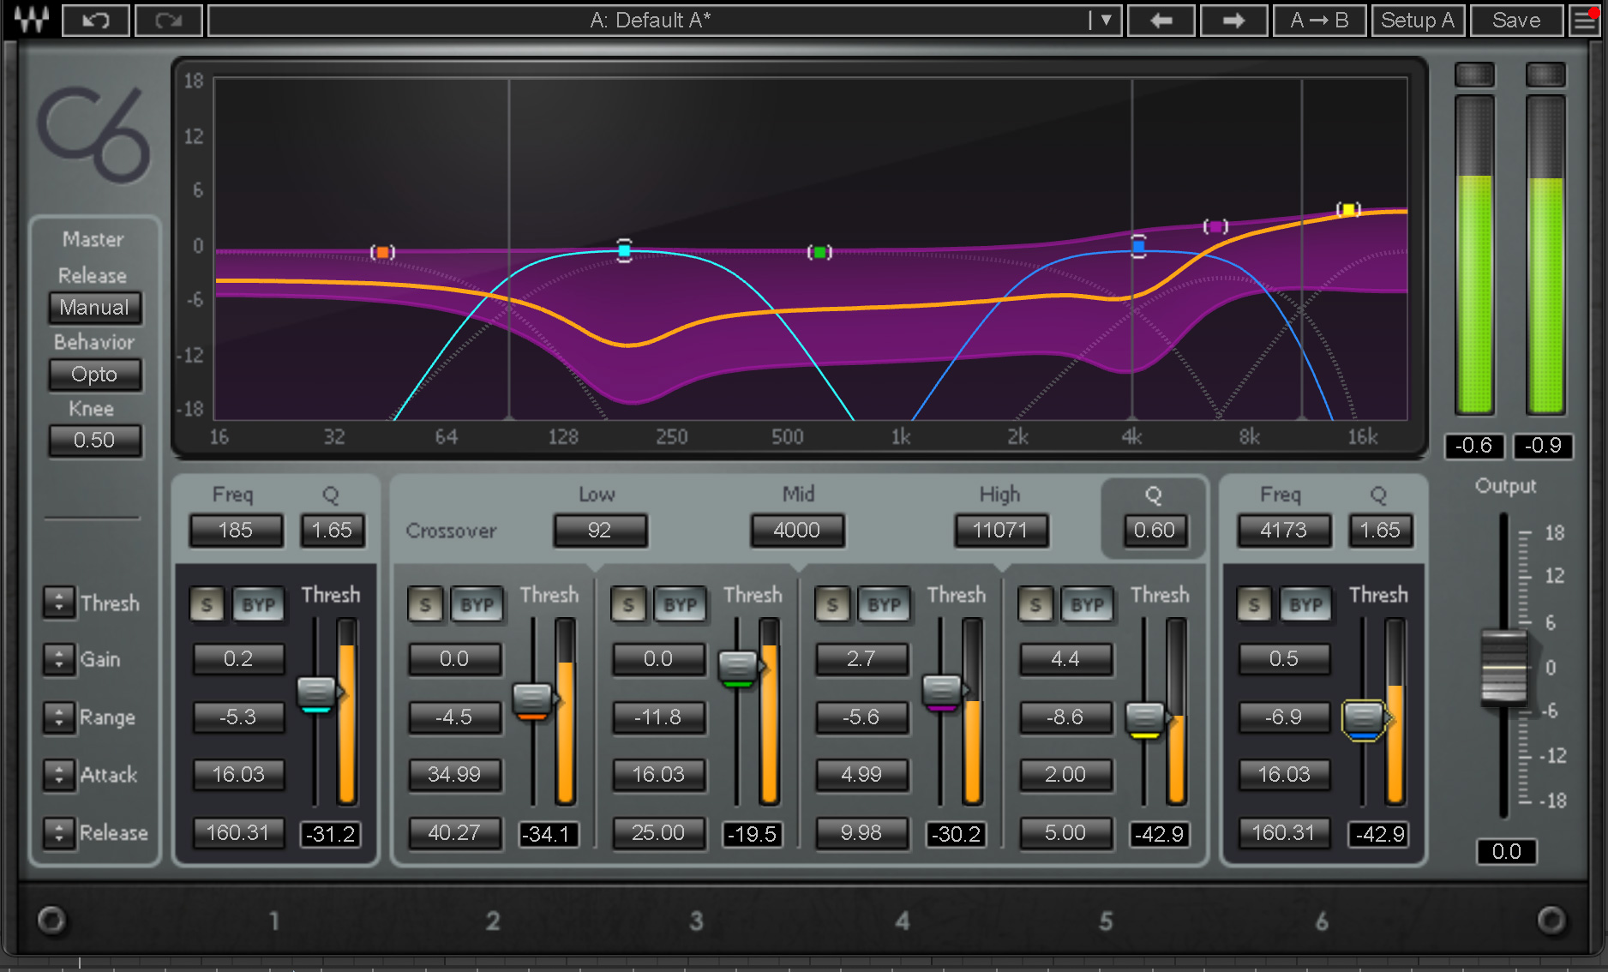Copy settings with A→B button
The height and width of the screenshot is (972, 1608).
click(1319, 20)
